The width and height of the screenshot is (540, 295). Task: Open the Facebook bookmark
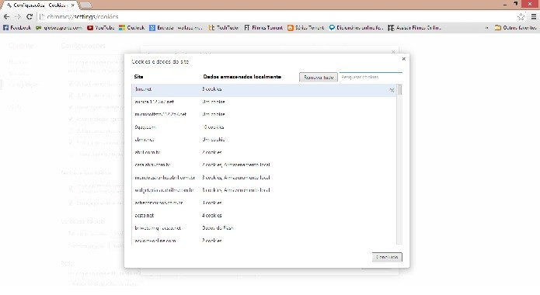pos(17,27)
